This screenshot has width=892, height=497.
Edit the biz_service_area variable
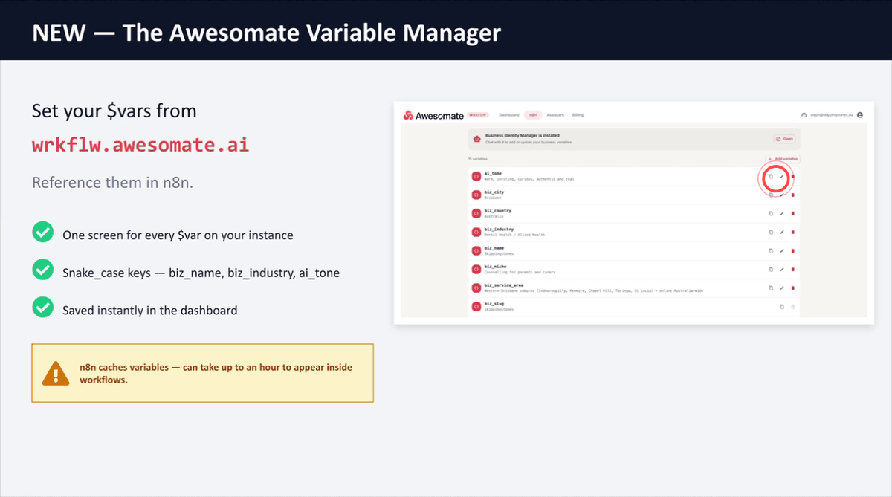pos(782,288)
